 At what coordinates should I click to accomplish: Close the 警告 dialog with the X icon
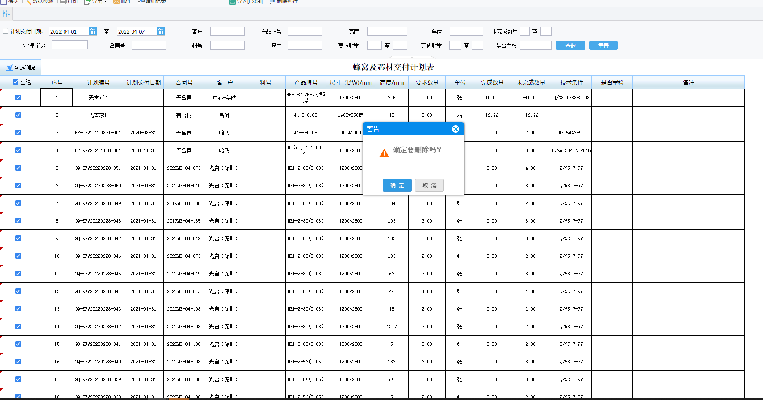coord(455,129)
